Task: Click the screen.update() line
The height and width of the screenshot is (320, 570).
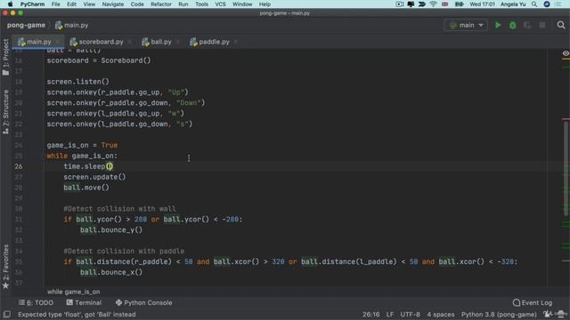Action: click(94, 177)
